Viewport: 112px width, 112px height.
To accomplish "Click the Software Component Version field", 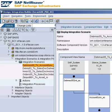I will [x=101, y=45].
